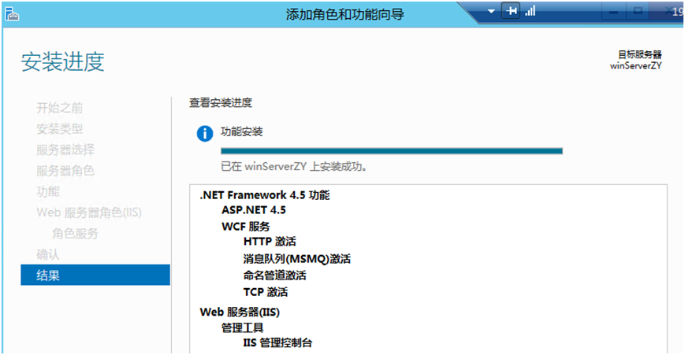Select the 服务器选择 step in the sidebar
The height and width of the screenshot is (355, 685).
[65, 150]
